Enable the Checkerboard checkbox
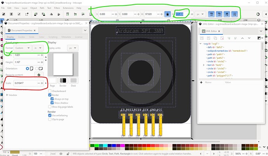268x156 pixels. click(x=50, y=91)
